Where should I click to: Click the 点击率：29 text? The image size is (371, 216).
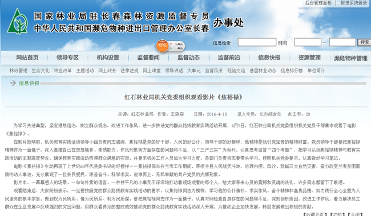pyautogui.click(x=299, y=114)
